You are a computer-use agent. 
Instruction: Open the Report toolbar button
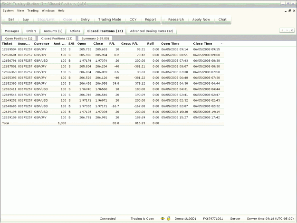click(150, 19)
